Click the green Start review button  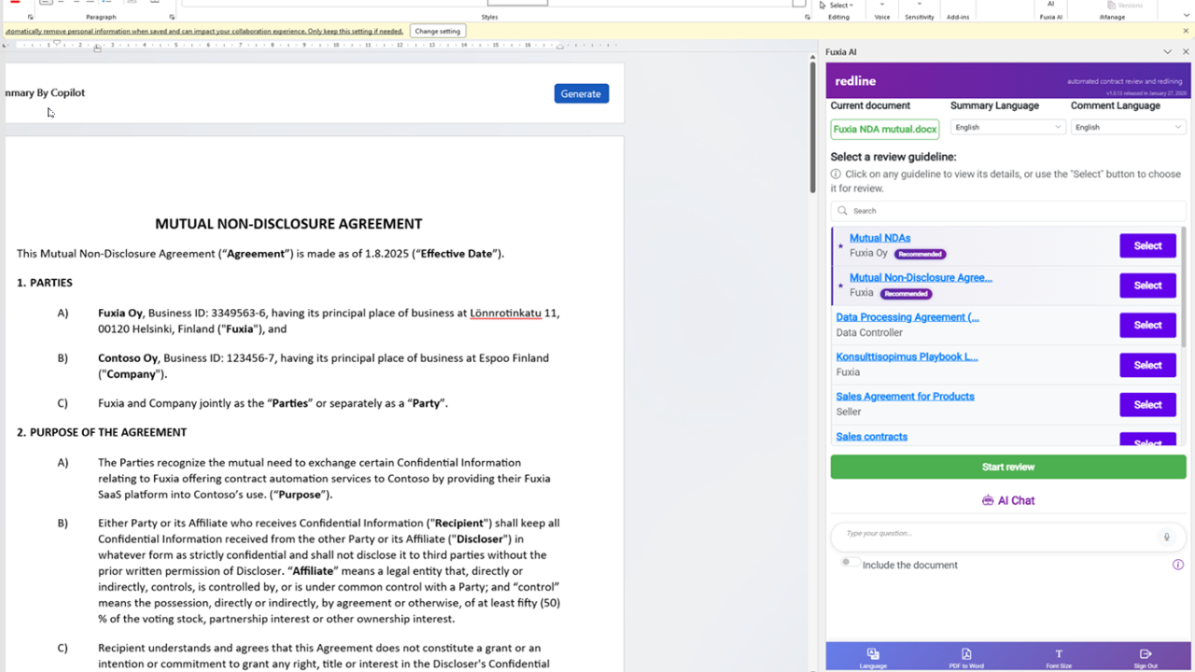tap(1008, 467)
